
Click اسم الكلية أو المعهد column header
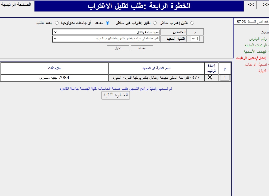(x=156, y=68)
